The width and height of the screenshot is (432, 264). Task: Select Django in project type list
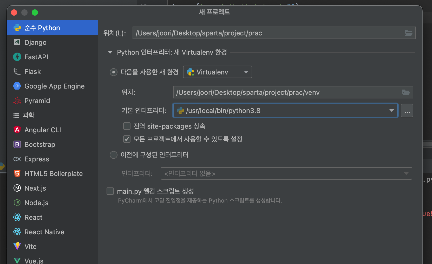pos(53,42)
